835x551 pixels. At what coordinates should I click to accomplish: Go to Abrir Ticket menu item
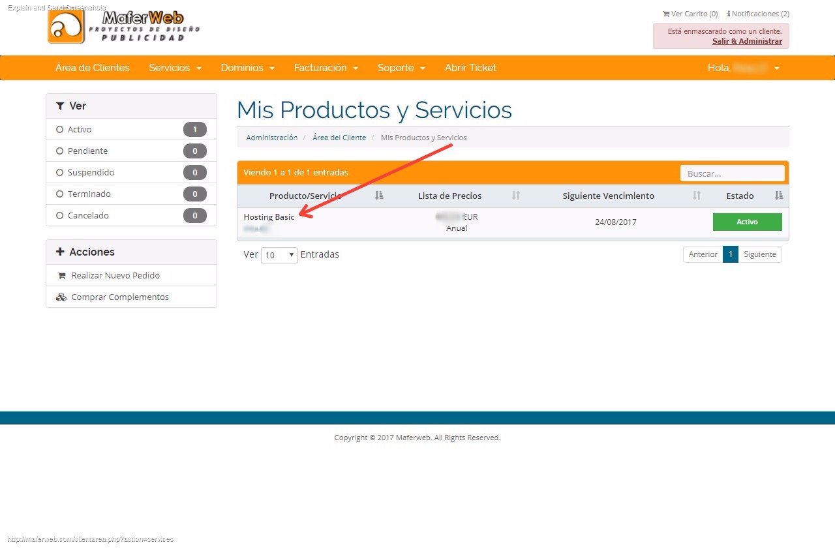click(x=470, y=68)
